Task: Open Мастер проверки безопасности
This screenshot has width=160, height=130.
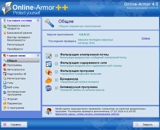Action: pyautogui.click(x=19, y=39)
